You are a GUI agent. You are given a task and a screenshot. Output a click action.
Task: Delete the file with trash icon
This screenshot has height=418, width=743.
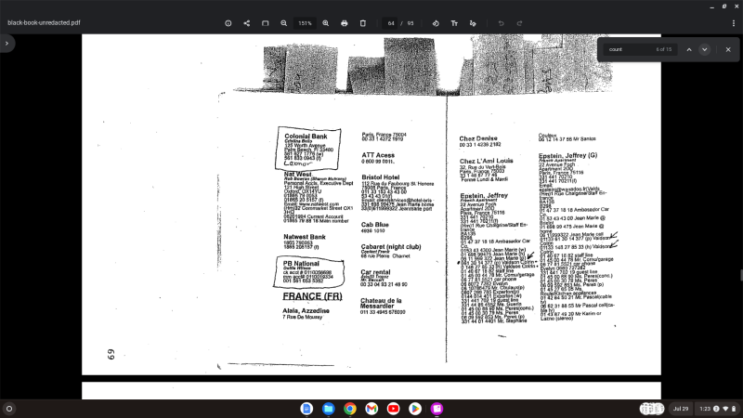362,23
